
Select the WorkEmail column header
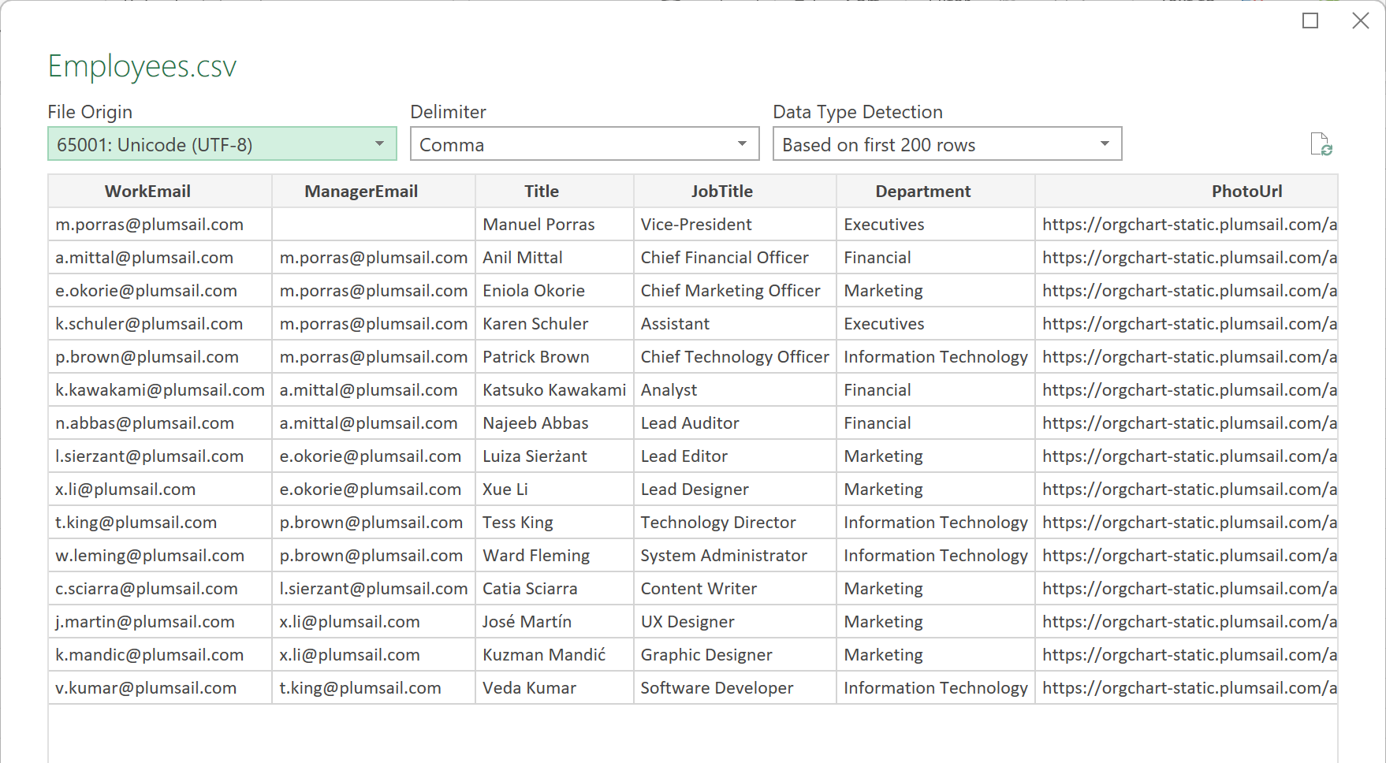click(160, 191)
